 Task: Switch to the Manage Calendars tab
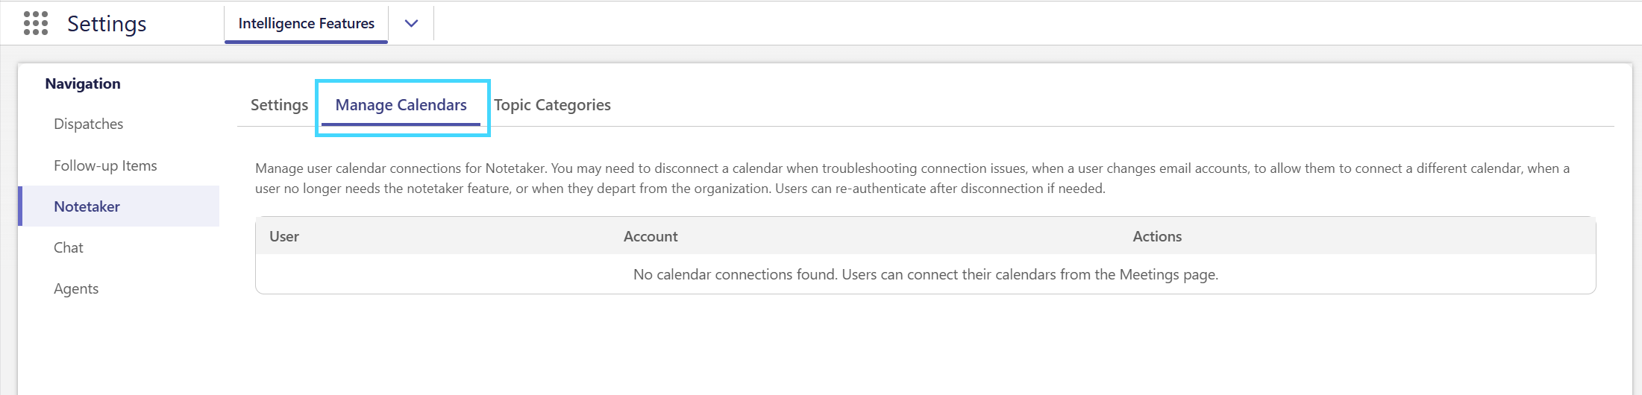click(x=401, y=105)
